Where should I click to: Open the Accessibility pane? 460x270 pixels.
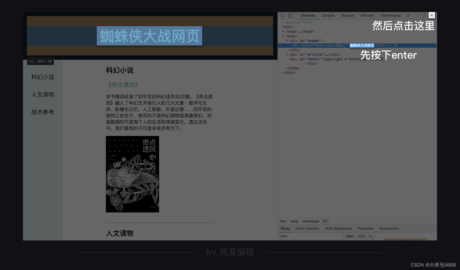(x=389, y=228)
